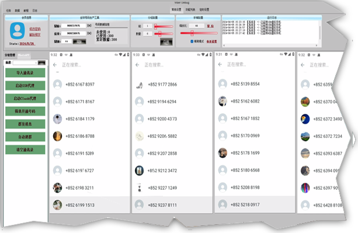Select avatar of contact +852 6186 8788
Viewport: 358px width, 233px height.
pos(58,136)
